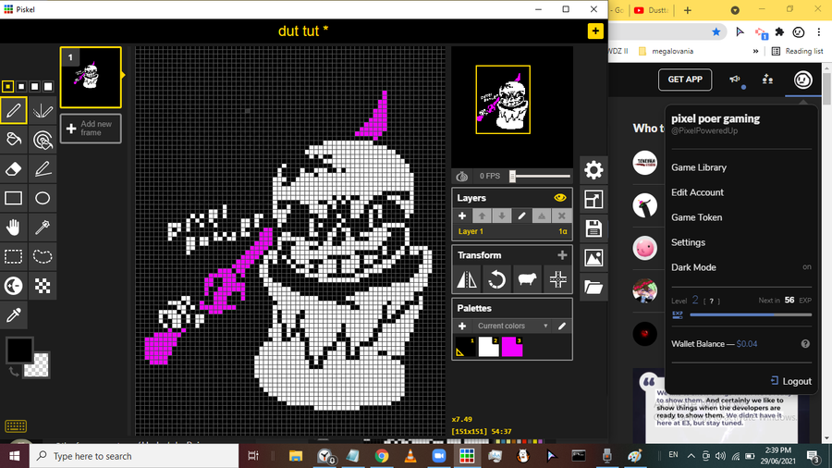
Task: Open a new Chrome tab
Action: coord(688,10)
